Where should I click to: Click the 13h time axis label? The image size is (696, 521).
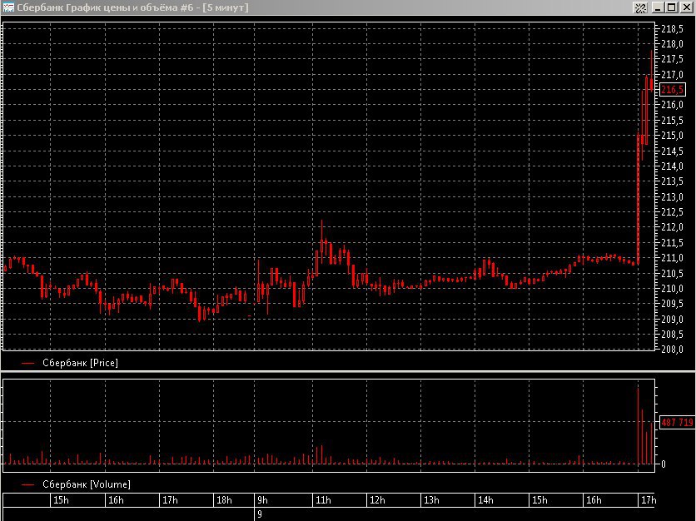(431, 500)
